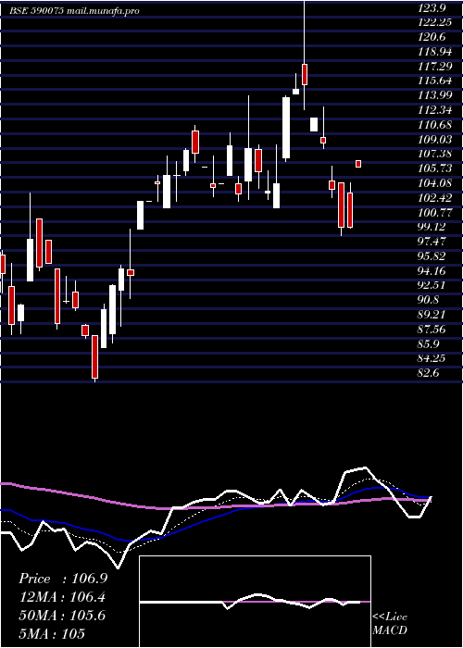Click the 113.99 price axis label
This screenshot has width=463, height=648.
436,95
